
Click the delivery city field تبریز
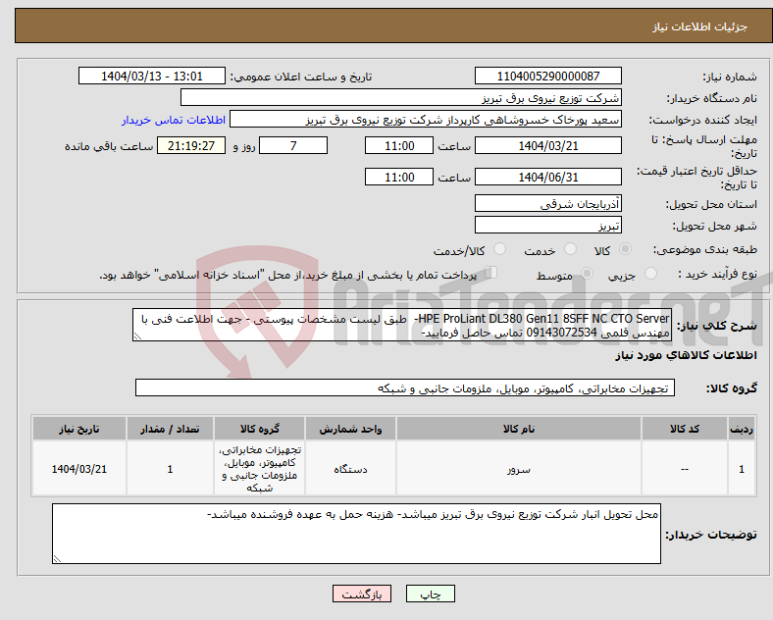pyautogui.click(x=547, y=226)
